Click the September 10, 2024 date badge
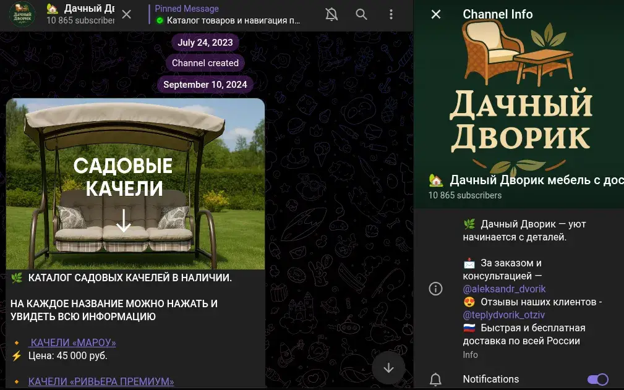Image resolution: width=624 pixels, height=390 pixels. click(x=205, y=84)
